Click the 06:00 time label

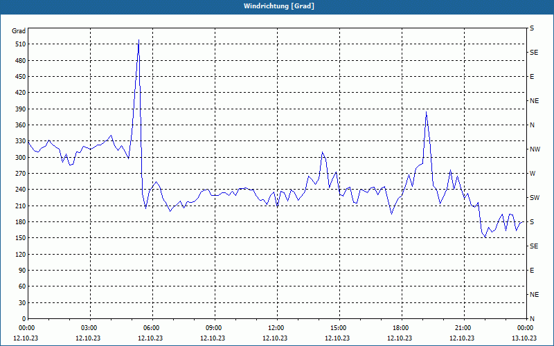click(152, 328)
